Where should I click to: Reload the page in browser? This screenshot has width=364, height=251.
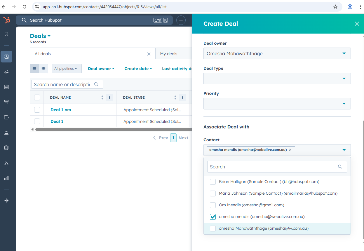click(25, 7)
